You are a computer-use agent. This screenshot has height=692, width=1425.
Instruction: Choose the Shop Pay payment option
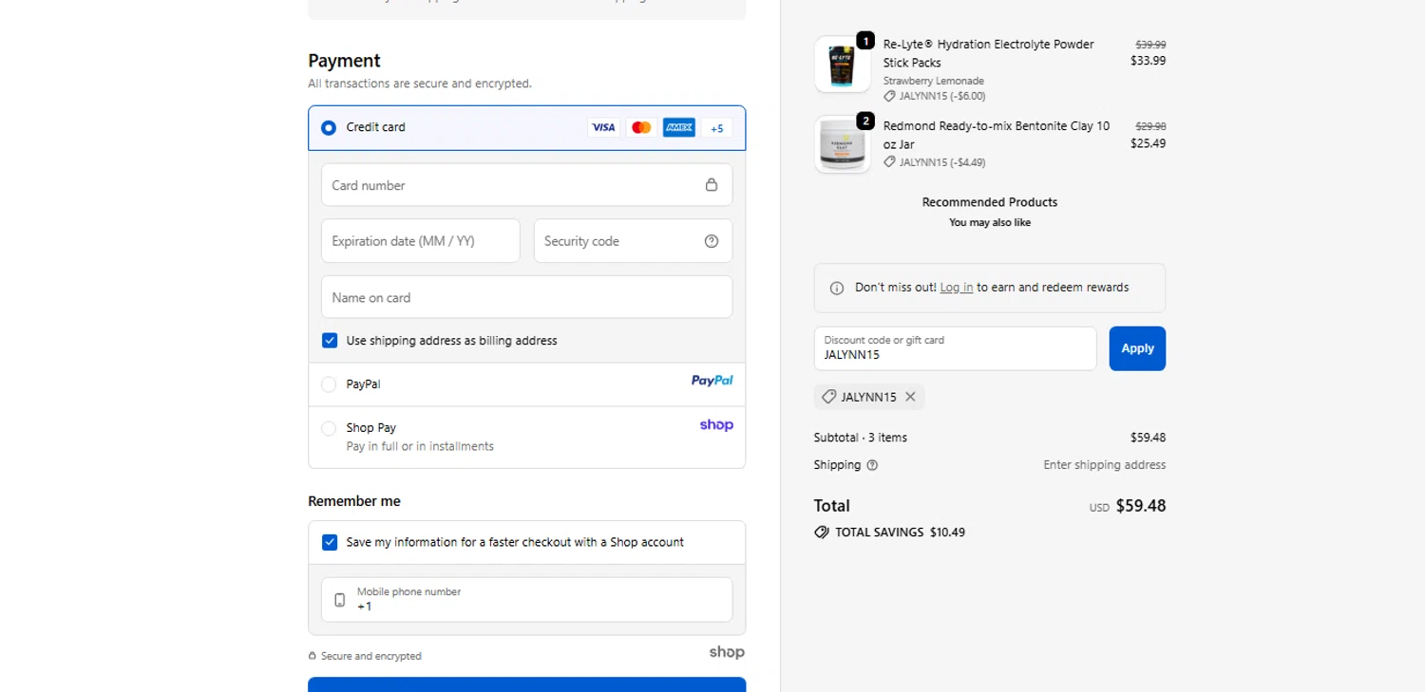329,428
